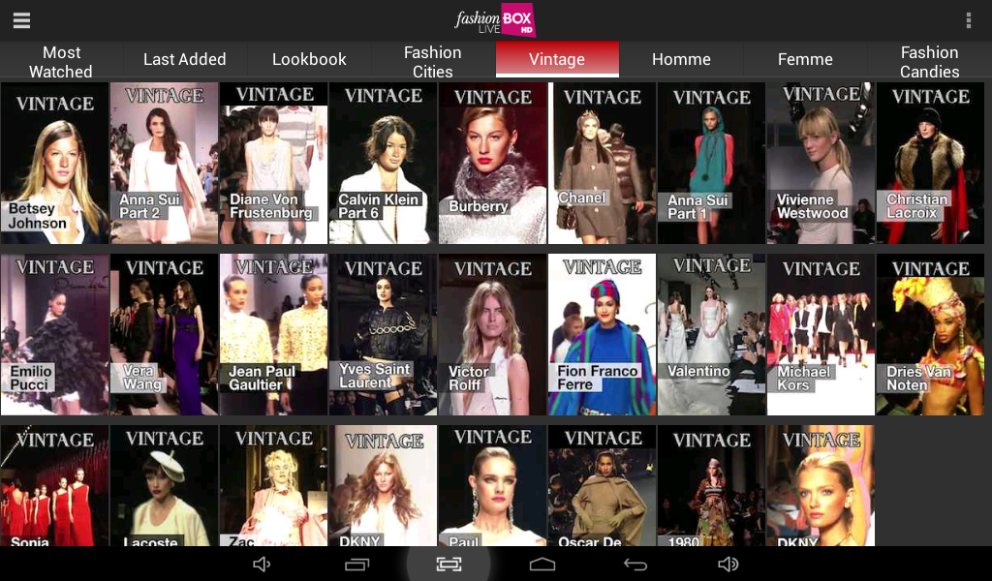Open recent apps from navigation bar
Viewport: 992px width, 581px height.
[x=356, y=564]
